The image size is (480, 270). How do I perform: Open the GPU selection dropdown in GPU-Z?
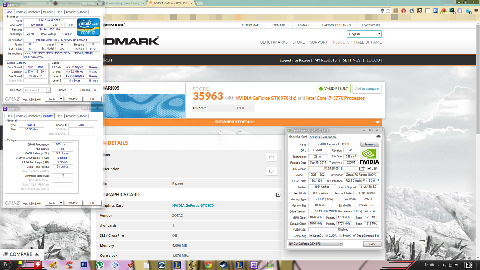(315, 244)
